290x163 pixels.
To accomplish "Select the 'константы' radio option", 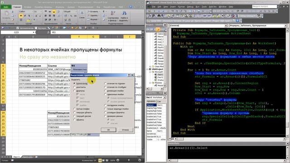I will tap(74, 87).
